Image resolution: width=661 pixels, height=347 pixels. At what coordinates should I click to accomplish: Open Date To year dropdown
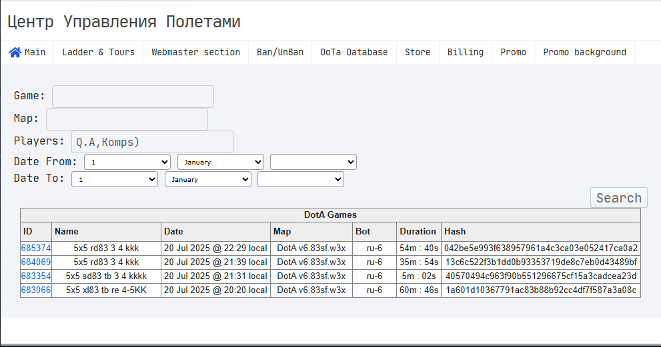[301, 179]
